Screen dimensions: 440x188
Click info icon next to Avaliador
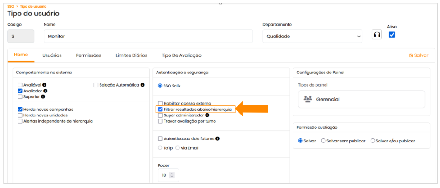coord(46,91)
